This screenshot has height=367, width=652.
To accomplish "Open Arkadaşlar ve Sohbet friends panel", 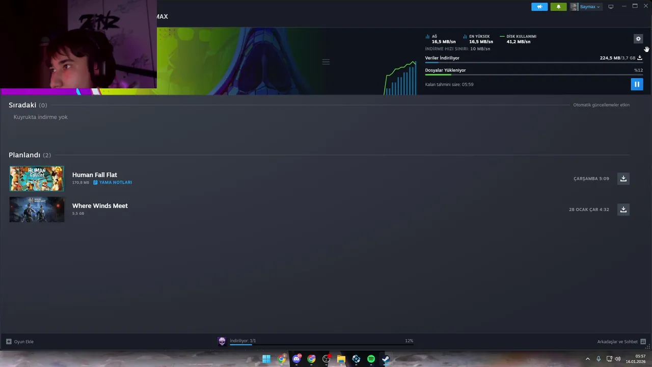I will (x=617, y=342).
